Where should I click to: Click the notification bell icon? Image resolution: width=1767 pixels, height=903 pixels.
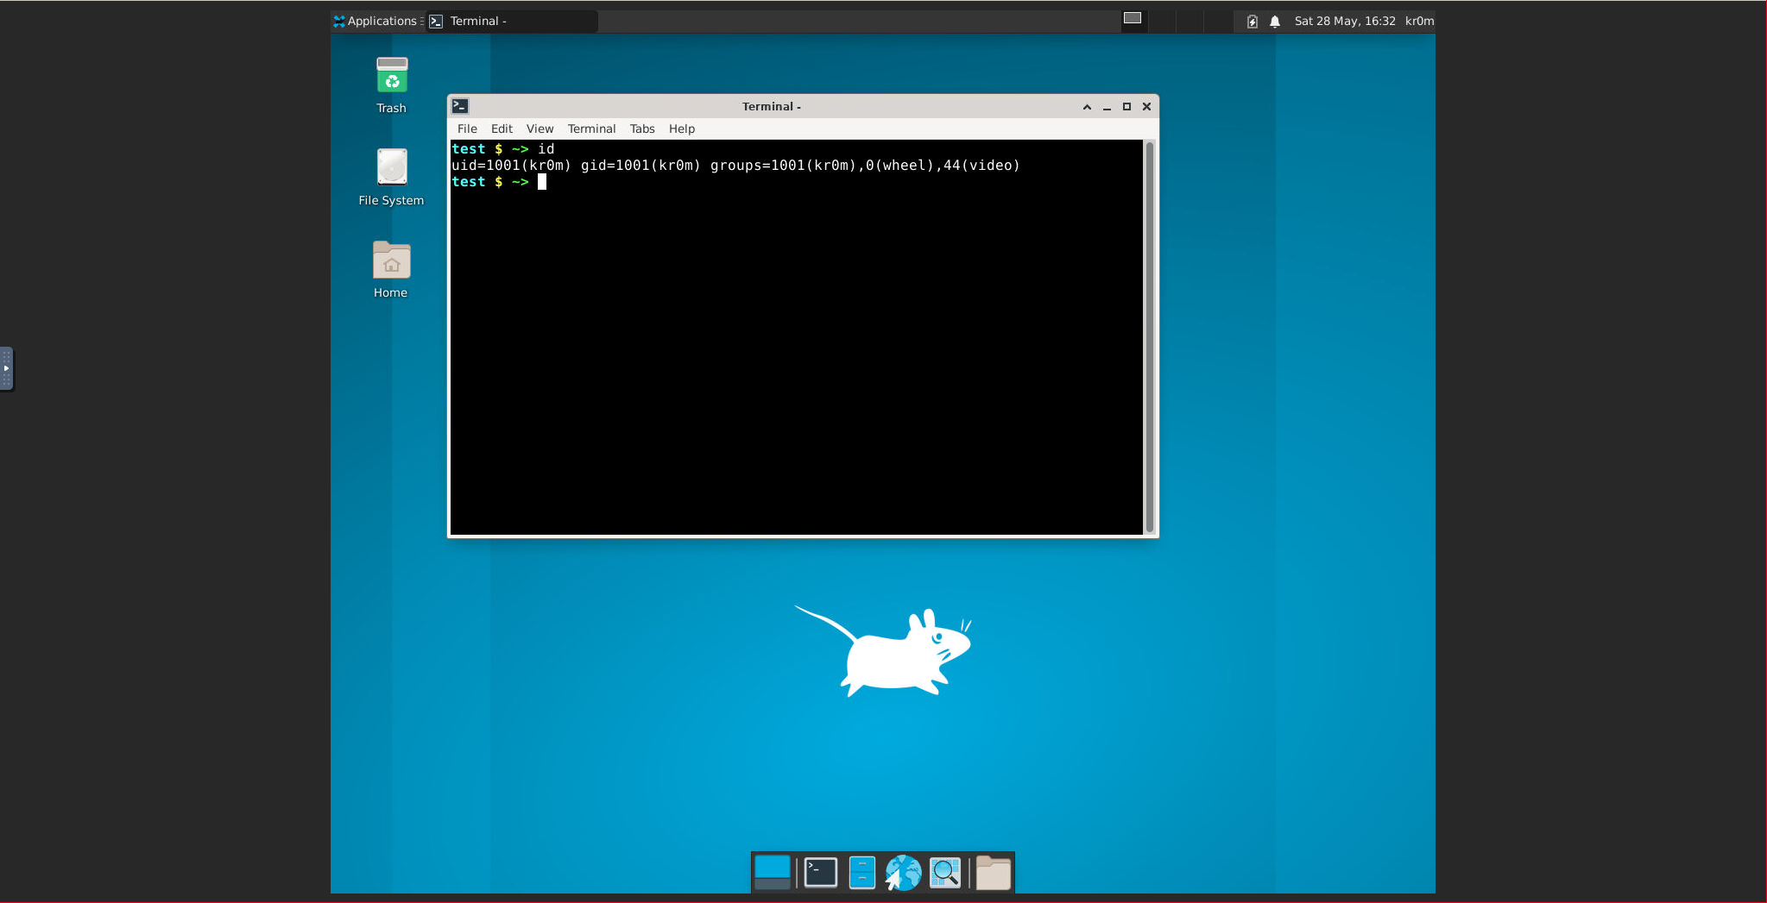1275,22
